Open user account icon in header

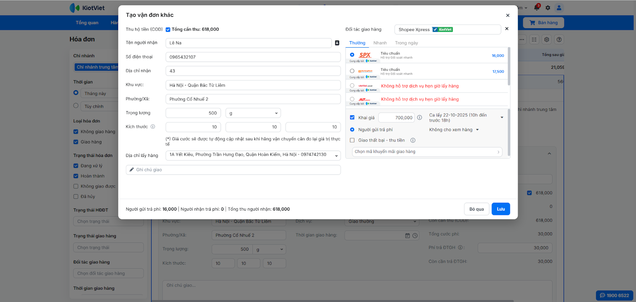click(x=559, y=8)
